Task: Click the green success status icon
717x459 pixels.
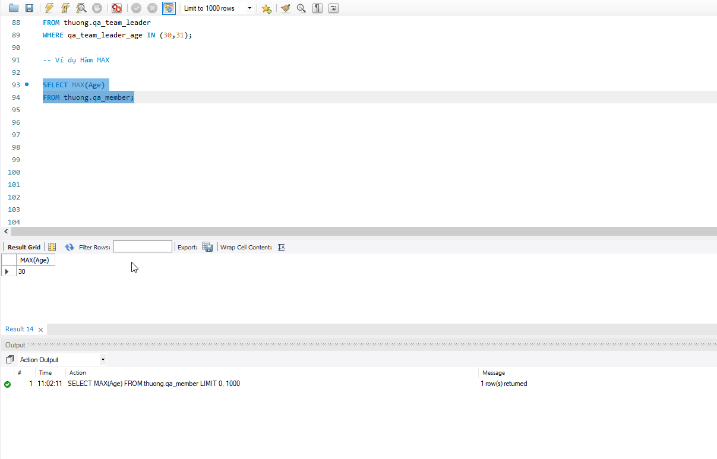Action: pos(7,384)
